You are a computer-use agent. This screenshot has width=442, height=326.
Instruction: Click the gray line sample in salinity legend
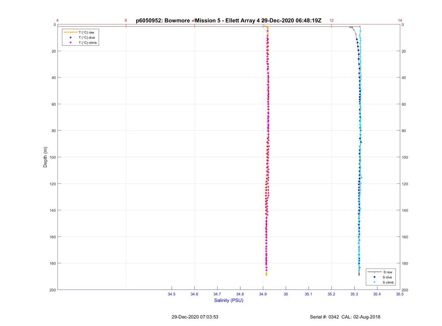(375, 272)
